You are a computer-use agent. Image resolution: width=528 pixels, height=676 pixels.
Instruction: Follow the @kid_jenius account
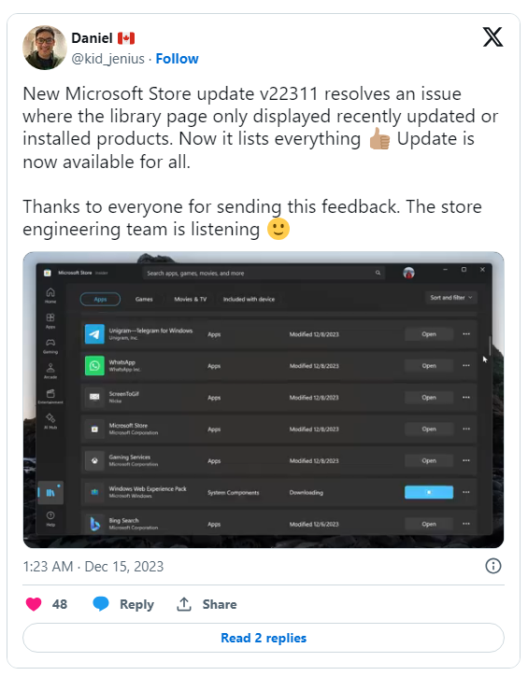pos(177,59)
